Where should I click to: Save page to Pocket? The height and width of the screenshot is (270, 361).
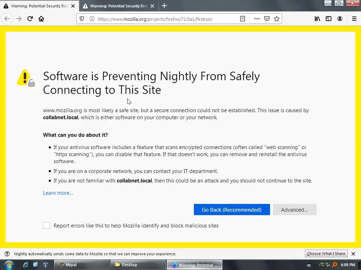point(267,19)
